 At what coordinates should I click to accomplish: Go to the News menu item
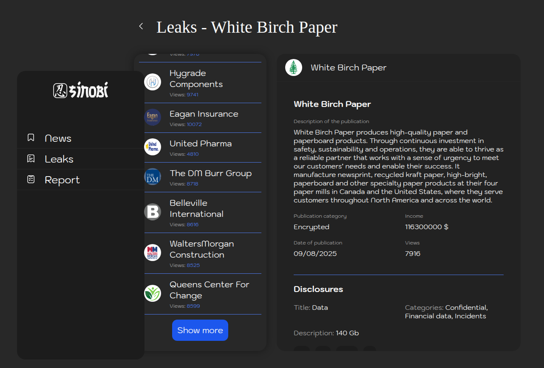pyautogui.click(x=58, y=138)
